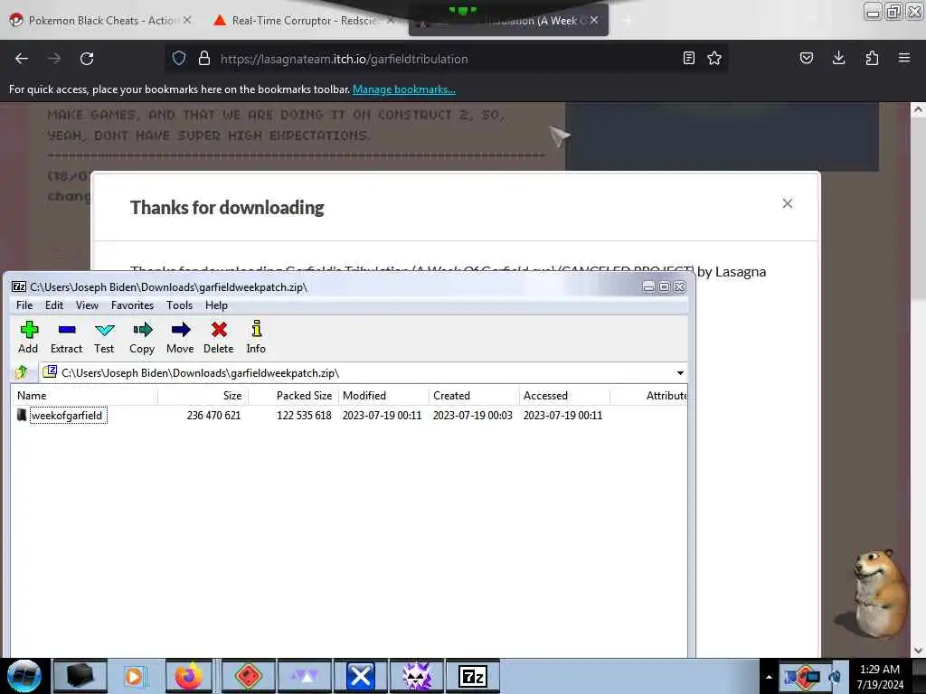Close the active Week of Garfield tab
Screen dimensions: 926x694
(594, 20)
